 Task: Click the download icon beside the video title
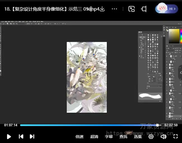pyautogui.click(x=102, y=9)
